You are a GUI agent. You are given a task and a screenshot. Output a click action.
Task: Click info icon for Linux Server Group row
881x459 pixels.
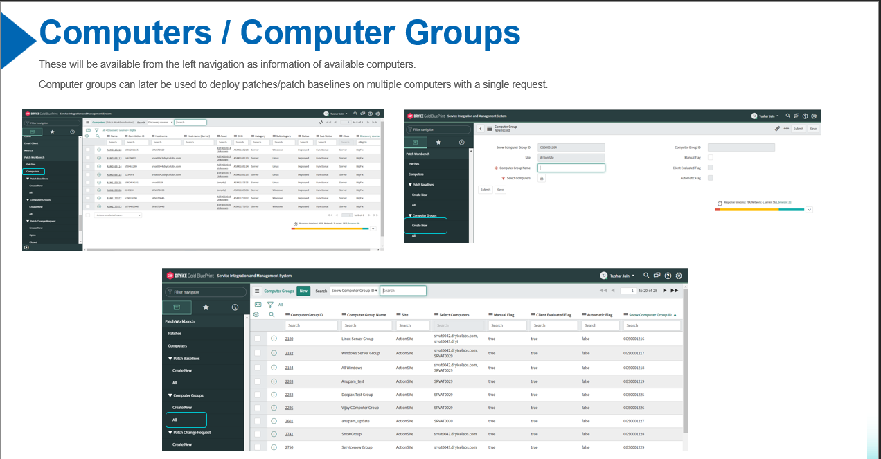[x=274, y=339]
